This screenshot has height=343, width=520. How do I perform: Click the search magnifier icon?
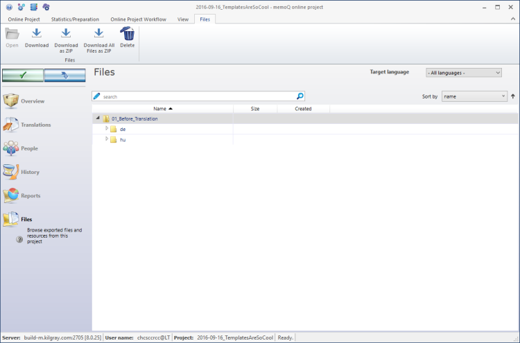point(300,96)
